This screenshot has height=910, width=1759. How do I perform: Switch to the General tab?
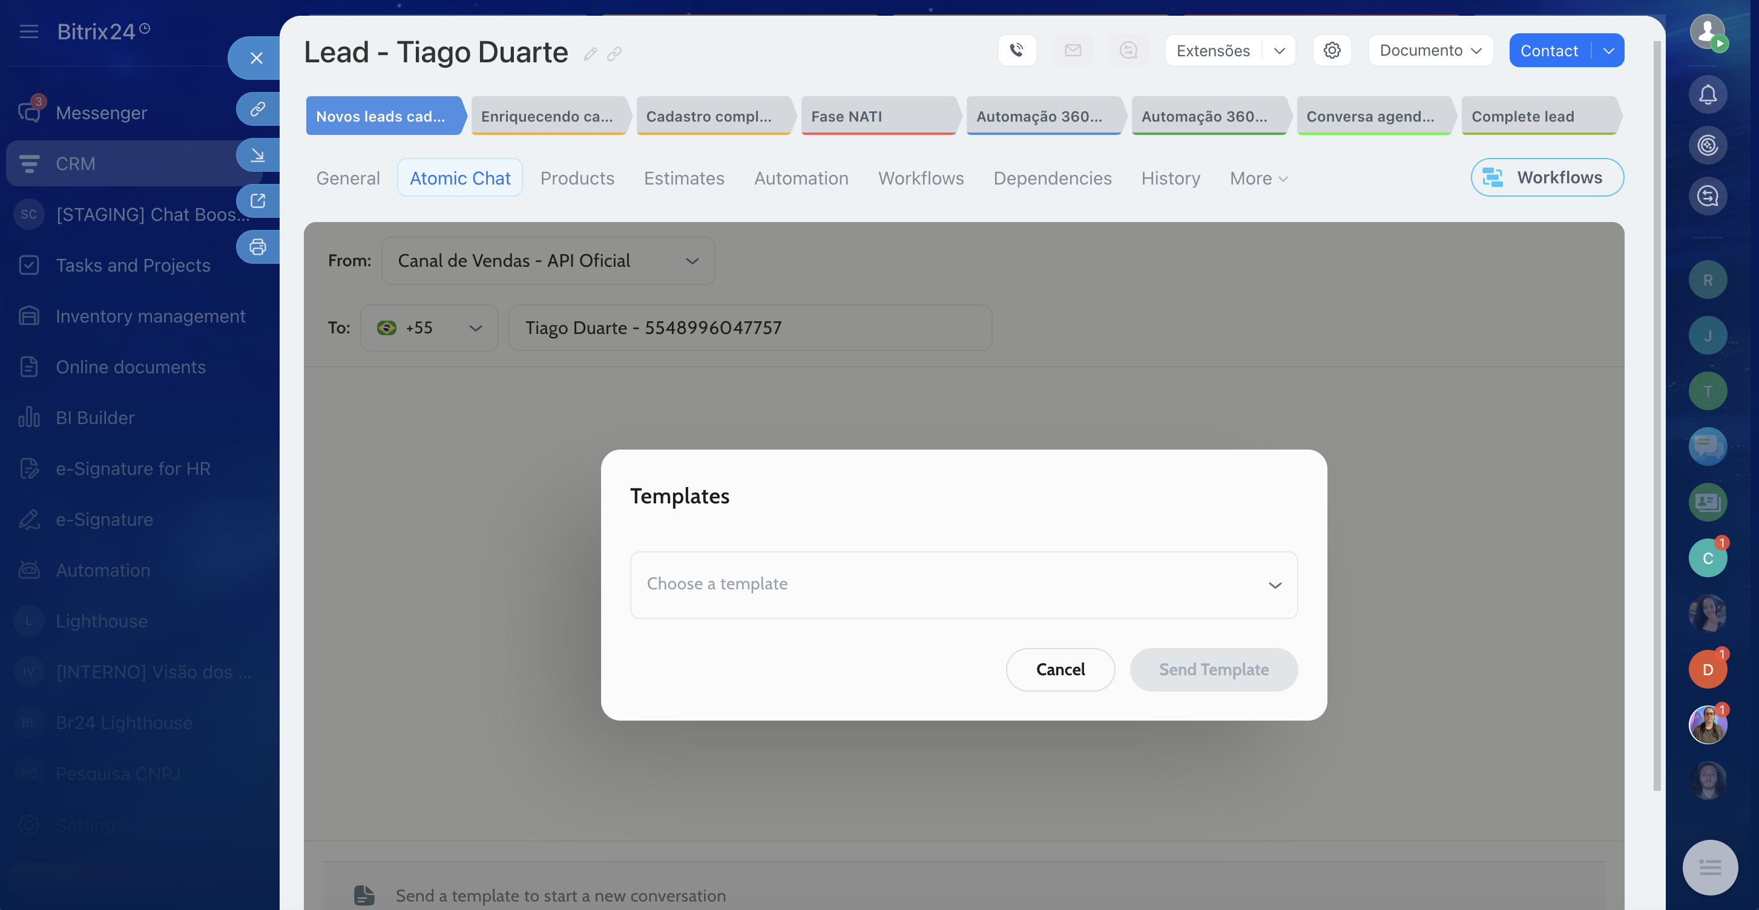(x=347, y=178)
